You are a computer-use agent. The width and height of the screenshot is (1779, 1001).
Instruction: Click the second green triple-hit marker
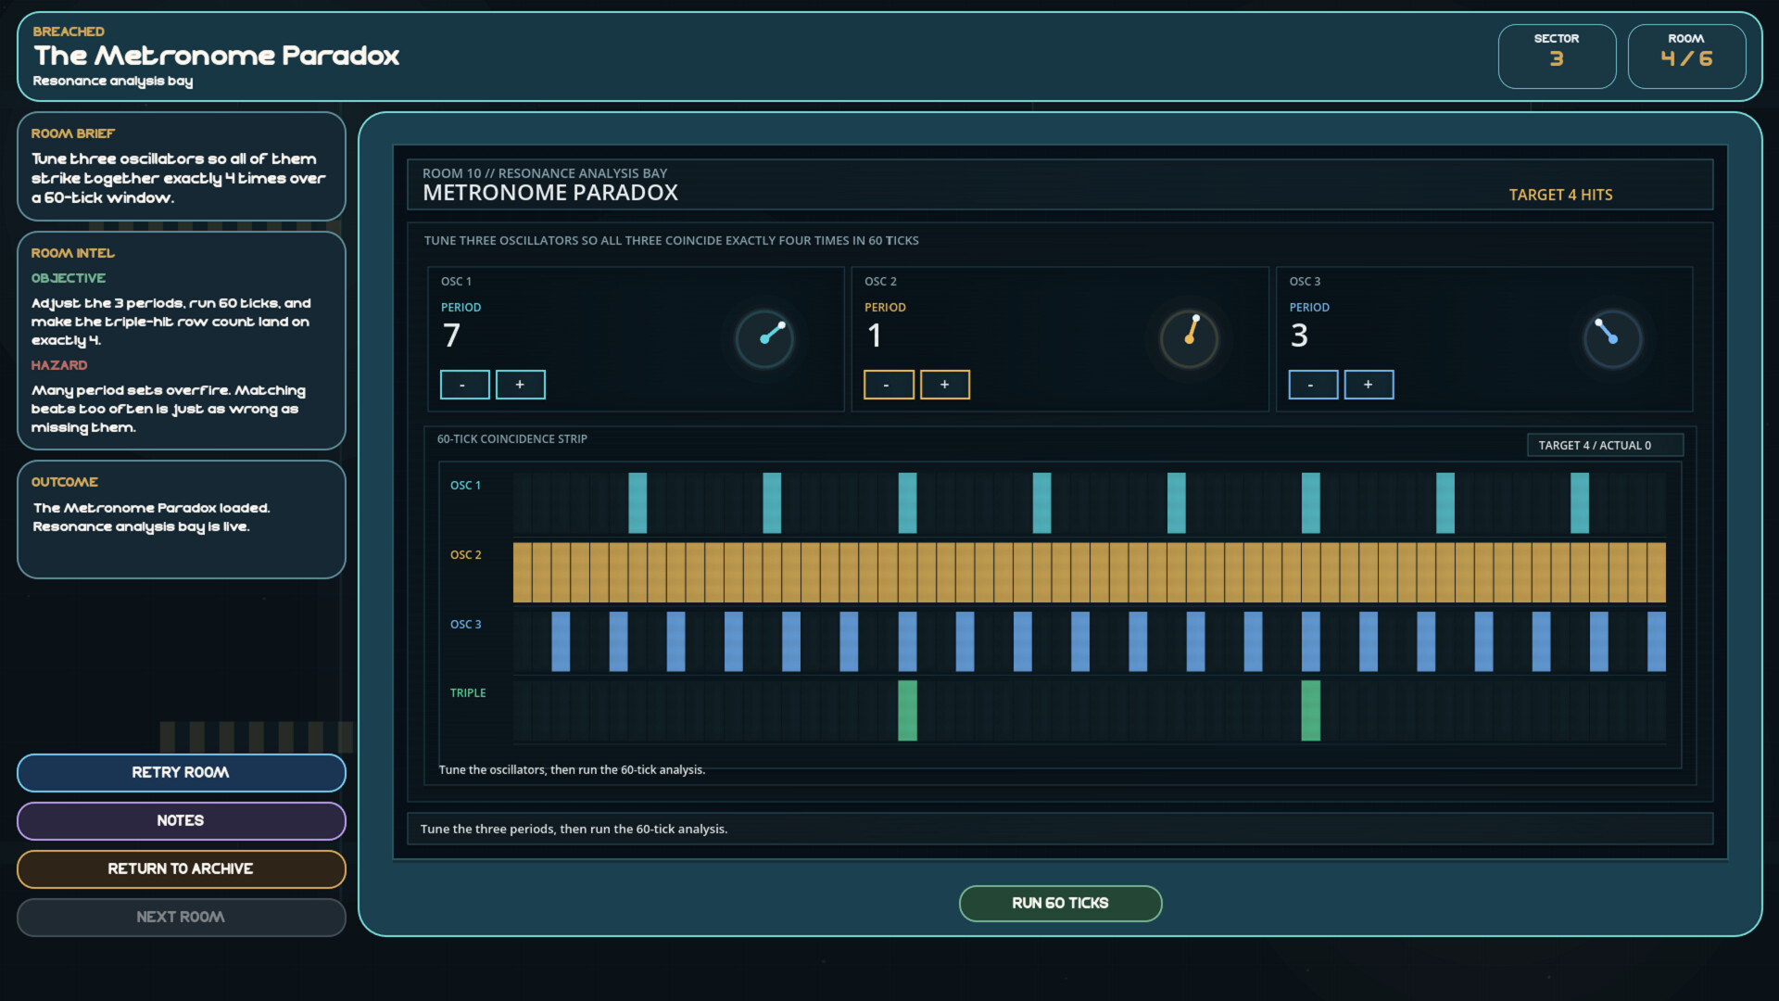(1310, 711)
